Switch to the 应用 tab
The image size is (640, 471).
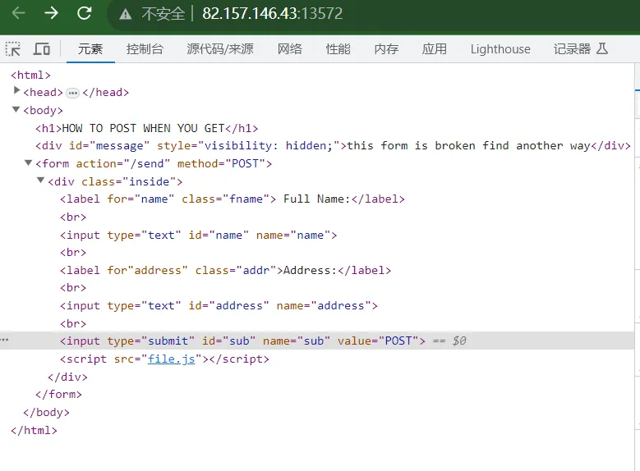tap(435, 49)
